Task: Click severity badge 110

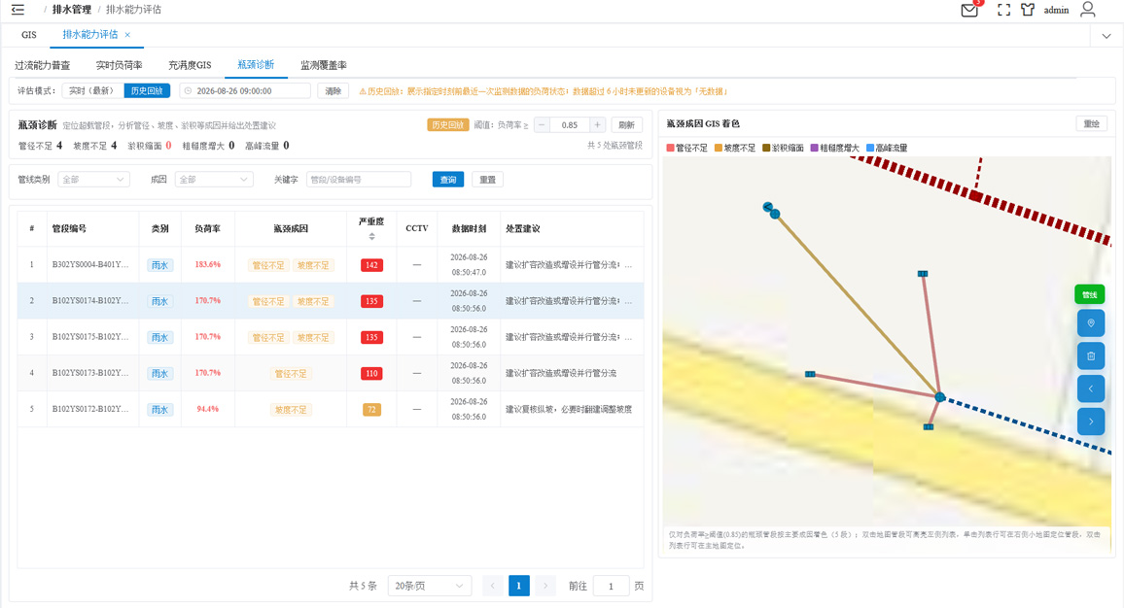Action: (x=371, y=373)
